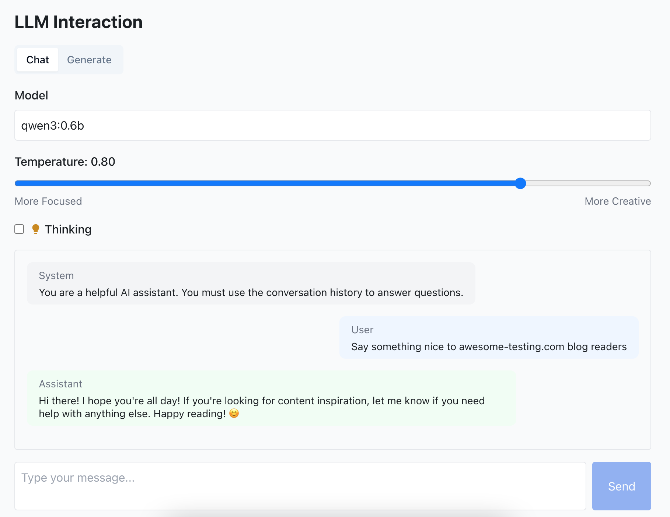Click the 'More Creative' slider label
The width and height of the screenshot is (670, 517).
click(617, 201)
